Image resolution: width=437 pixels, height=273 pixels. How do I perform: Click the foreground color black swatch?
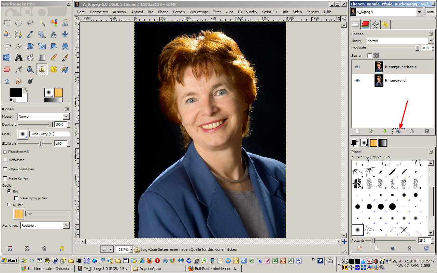[15, 92]
